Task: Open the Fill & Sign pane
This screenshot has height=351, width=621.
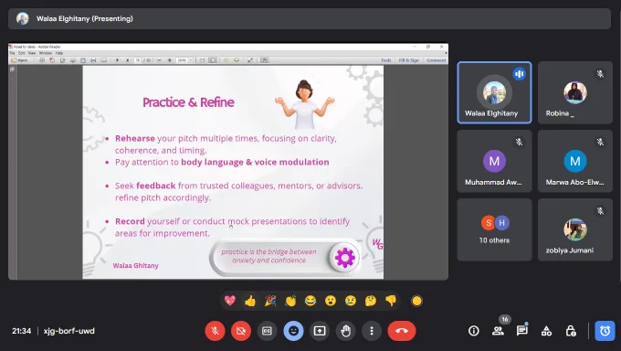Action: click(x=409, y=60)
